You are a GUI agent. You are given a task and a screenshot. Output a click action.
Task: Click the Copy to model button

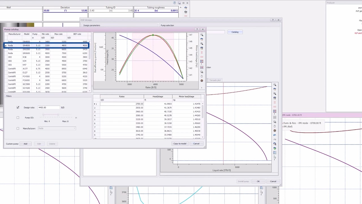(x=180, y=144)
